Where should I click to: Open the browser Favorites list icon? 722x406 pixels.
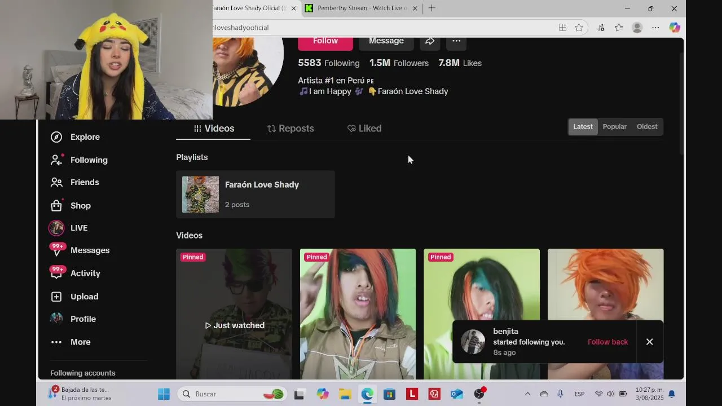(619, 28)
